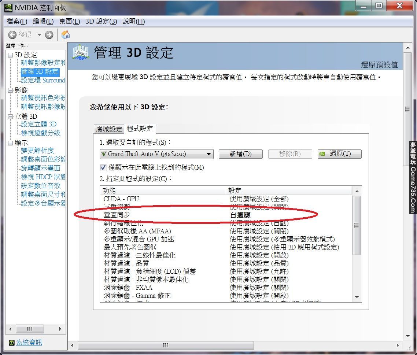Click the NVIDIA icon in title bar
Image resolution: width=417 pixels, height=355 pixels.
8,8
